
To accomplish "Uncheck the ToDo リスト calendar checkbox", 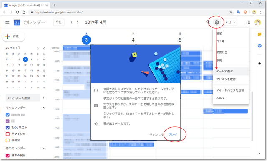I will point(8,128).
